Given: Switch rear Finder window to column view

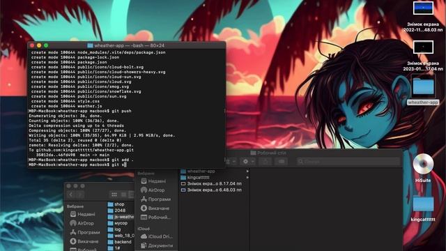Looking at the screenshot, I should point(131,195).
